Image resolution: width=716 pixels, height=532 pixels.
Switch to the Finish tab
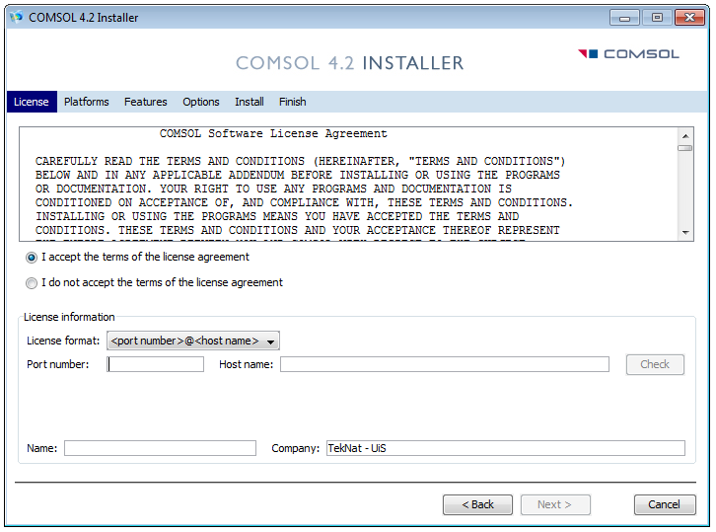[x=293, y=102]
